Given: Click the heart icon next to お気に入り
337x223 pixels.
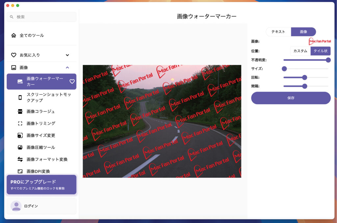Looking at the screenshot, I should [x=13, y=55].
